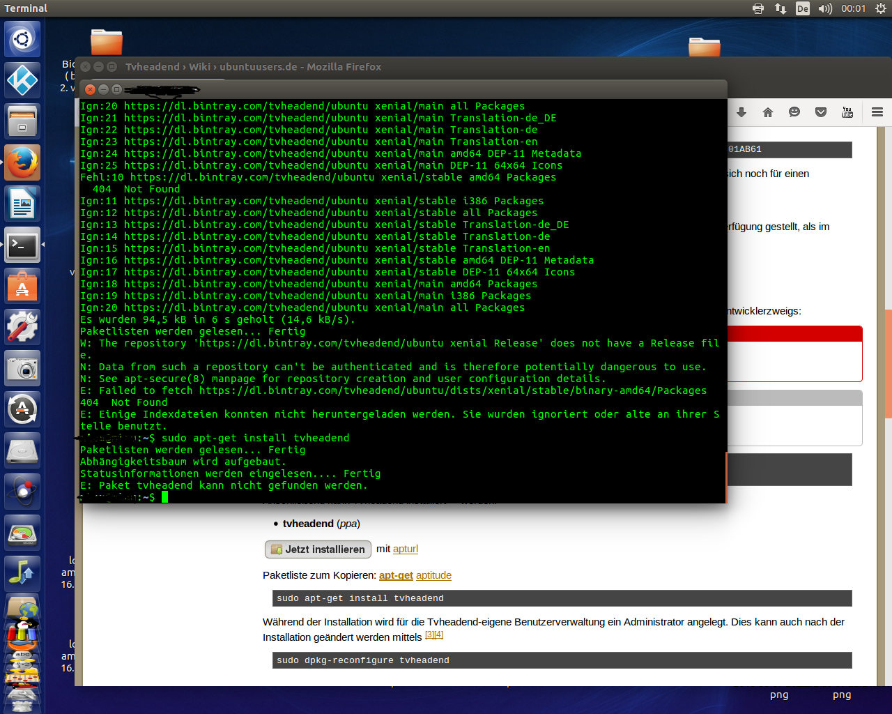Screen dimensions: 892x714
Task: Click terminal line starting 'Fehl:10 https://dl.bintray.com'
Action: [318, 177]
